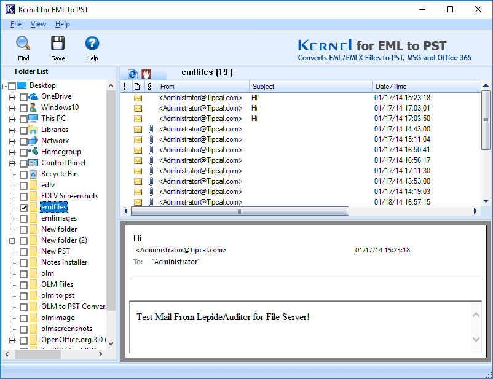Click the item type page column icon
Image resolution: width=493 pixels, height=379 pixels.
pos(137,87)
